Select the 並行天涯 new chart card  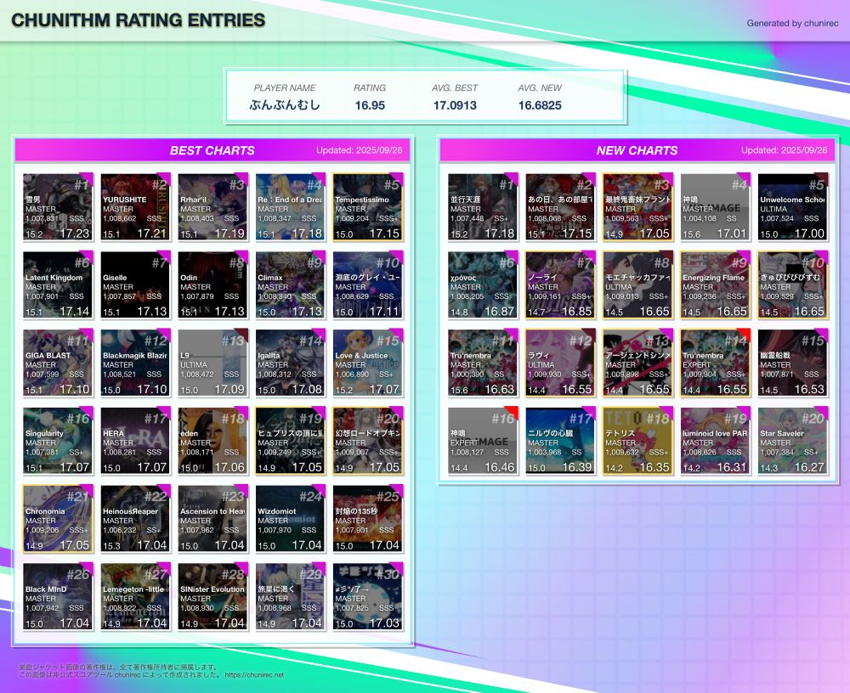483,207
